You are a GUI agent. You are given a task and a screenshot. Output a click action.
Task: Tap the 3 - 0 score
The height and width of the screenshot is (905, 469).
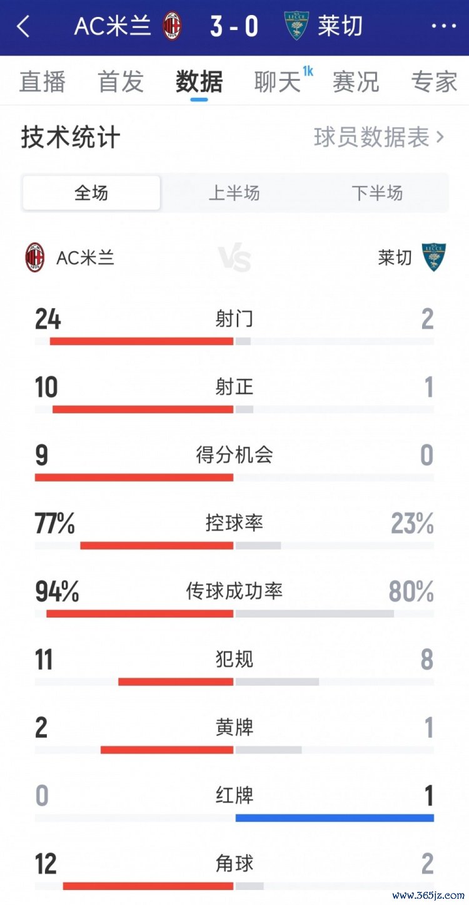point(234,27)
